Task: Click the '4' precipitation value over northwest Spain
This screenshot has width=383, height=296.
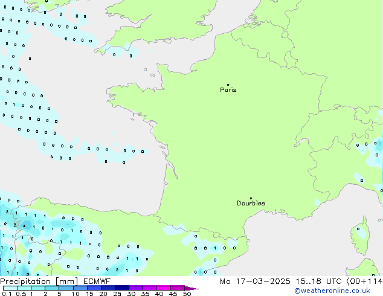Action: pyautogui.click(x=24, y=226)
